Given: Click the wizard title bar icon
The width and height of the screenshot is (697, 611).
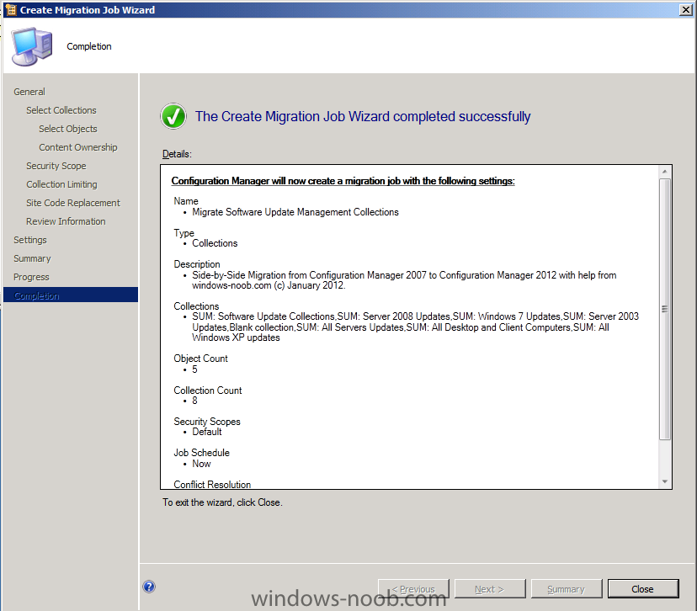Looking at the screenshot, I should (x=11, y=10).
